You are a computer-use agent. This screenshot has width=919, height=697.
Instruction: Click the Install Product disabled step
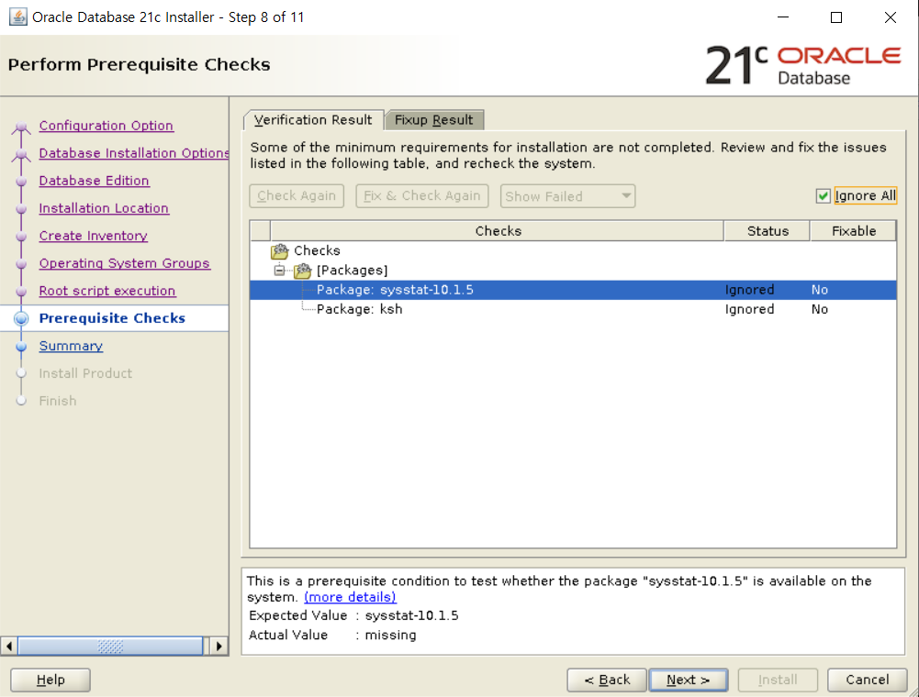click(85, 373)
